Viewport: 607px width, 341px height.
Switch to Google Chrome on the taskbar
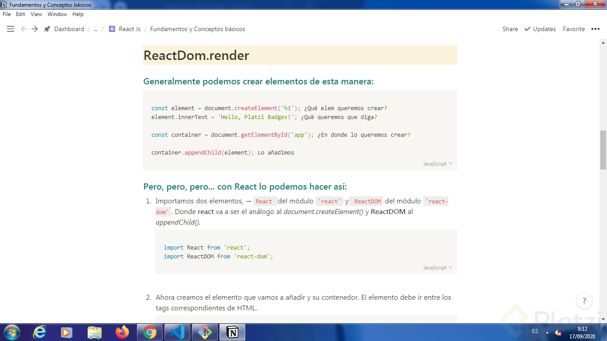point(150,332)
